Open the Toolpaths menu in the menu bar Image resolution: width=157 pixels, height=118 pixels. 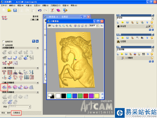click(x=56, y=5)
